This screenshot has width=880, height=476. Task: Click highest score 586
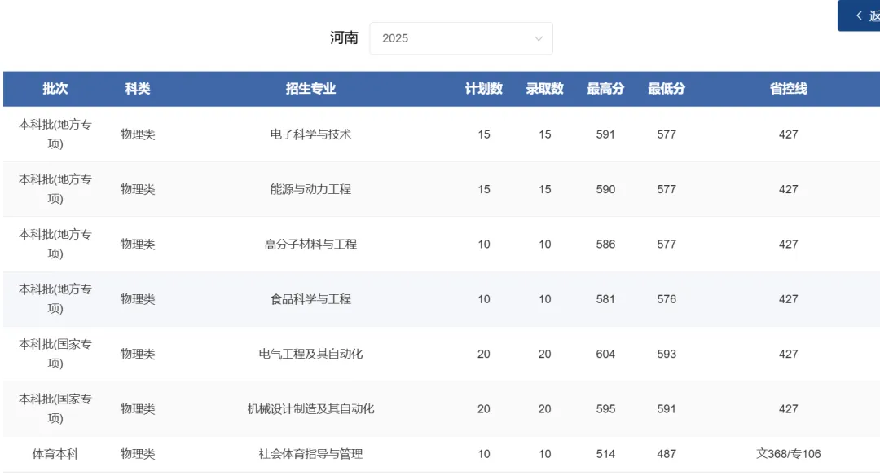605,245
